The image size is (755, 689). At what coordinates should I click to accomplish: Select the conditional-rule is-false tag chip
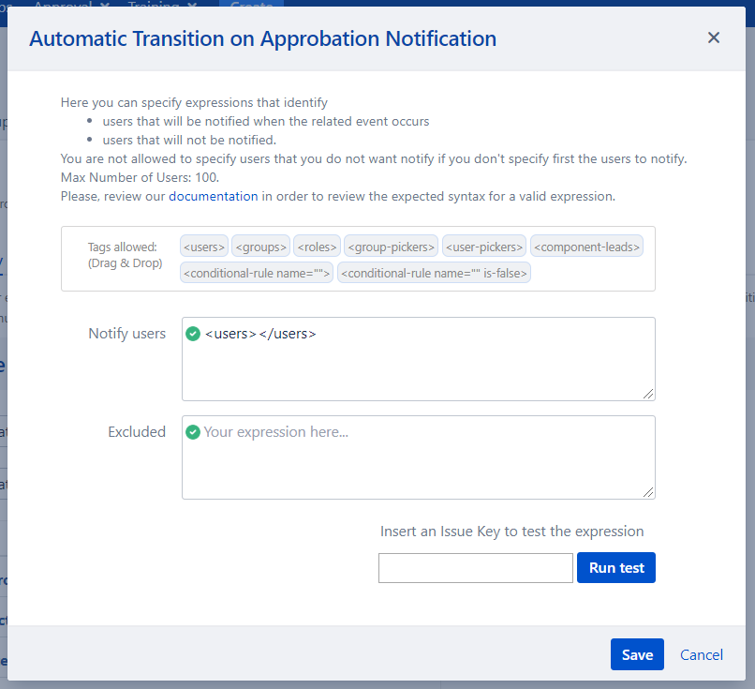point(434,273)
